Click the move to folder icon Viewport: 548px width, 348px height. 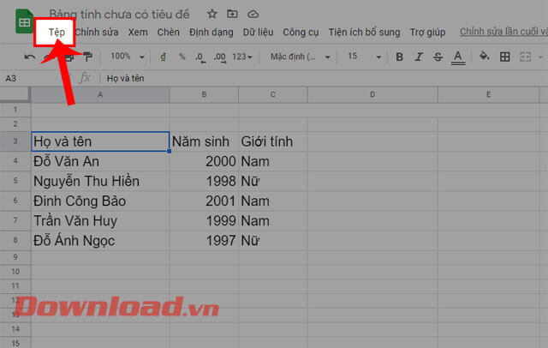click(232, 14)
